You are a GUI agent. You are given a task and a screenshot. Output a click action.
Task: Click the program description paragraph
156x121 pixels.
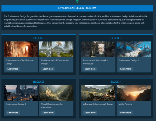[x=76, y=21]
